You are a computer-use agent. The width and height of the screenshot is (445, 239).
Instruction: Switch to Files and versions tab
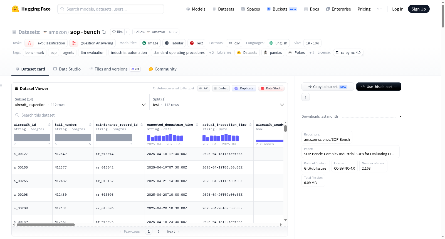pyautogui.click(x=115, y=69)
